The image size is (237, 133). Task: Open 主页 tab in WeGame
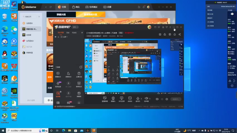(62, 7)
